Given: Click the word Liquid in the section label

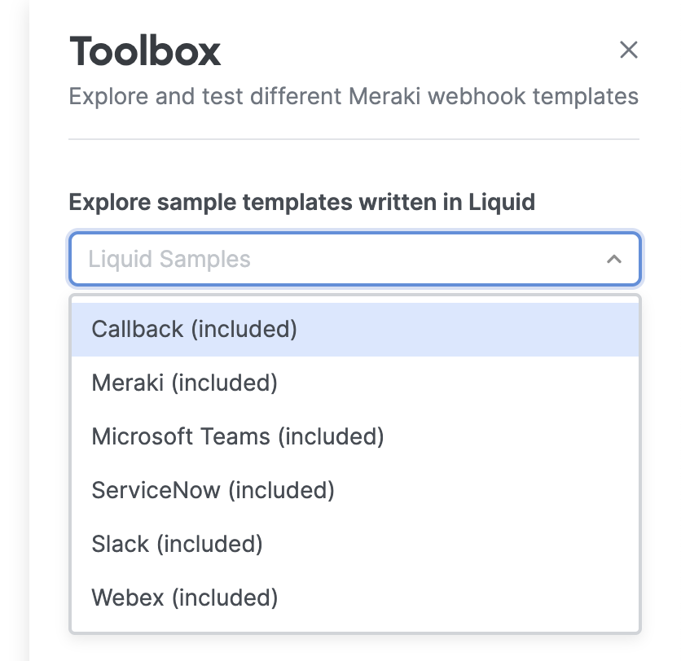Looking at the screenshot, I should (502, 202).
